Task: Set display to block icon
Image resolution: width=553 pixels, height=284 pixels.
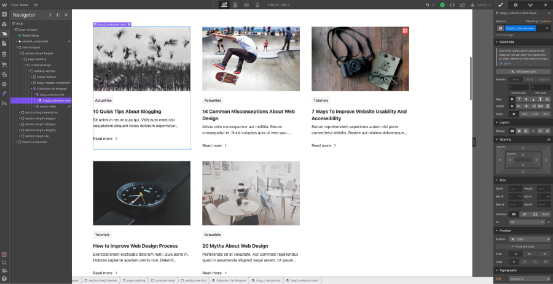Action: (x=512, y=131)
